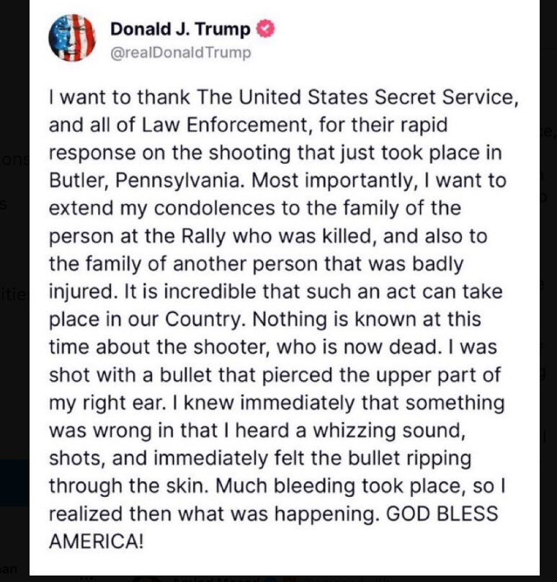
Task: Open the Donald J. Trump profile name
Action: tap(180, 30)
